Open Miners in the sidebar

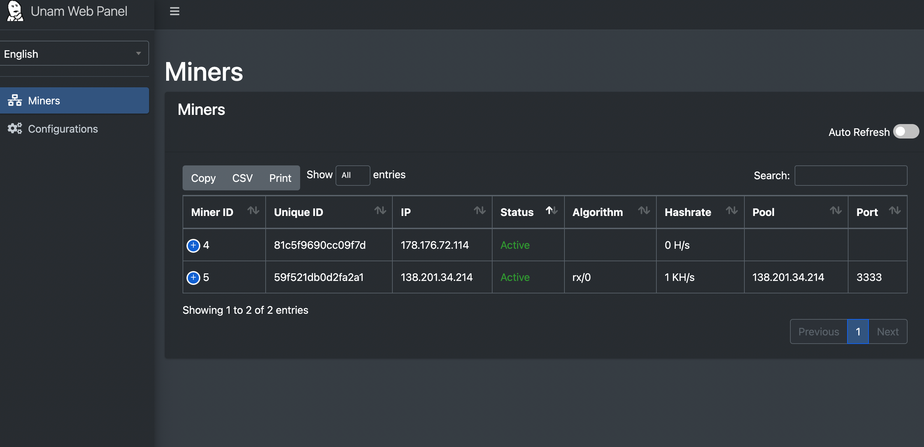pyautogui.click(x=74, y=100)
